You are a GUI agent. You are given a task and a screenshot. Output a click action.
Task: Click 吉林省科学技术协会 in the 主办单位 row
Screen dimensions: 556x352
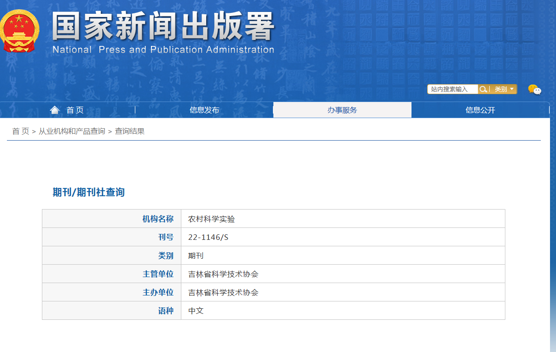tap(223, 293)
